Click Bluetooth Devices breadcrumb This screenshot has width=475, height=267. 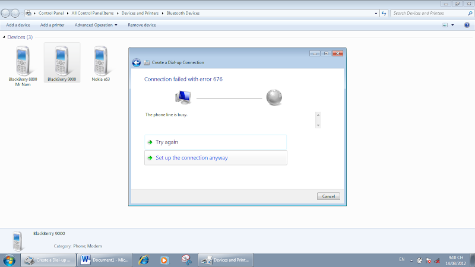click(183, 13)
